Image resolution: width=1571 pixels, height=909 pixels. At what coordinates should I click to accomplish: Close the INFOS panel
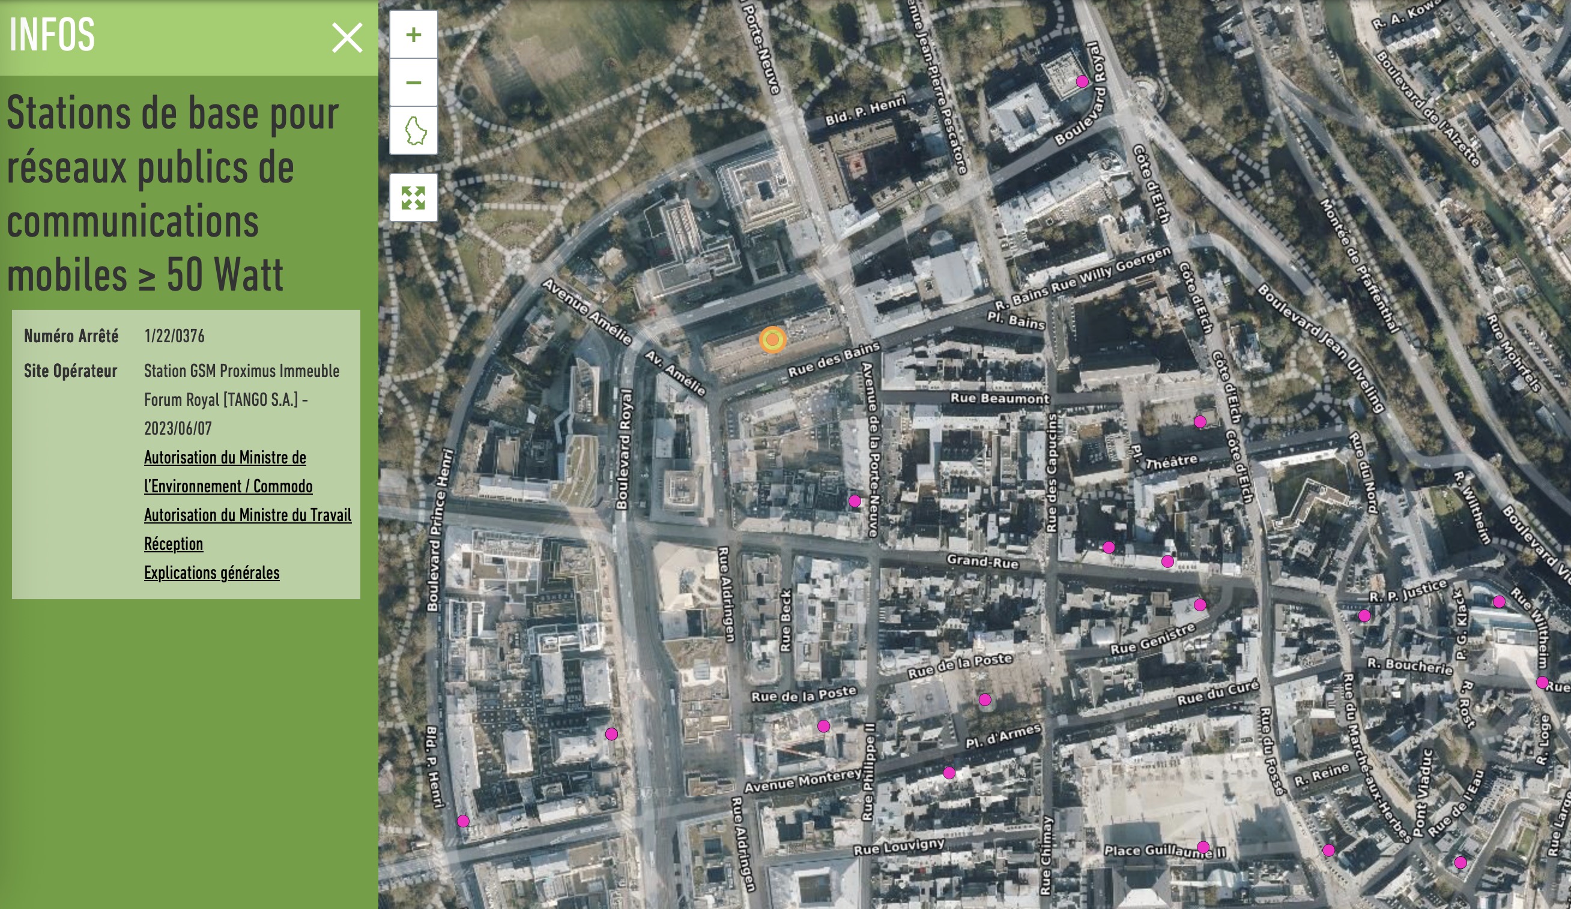[x=347, y=37]
